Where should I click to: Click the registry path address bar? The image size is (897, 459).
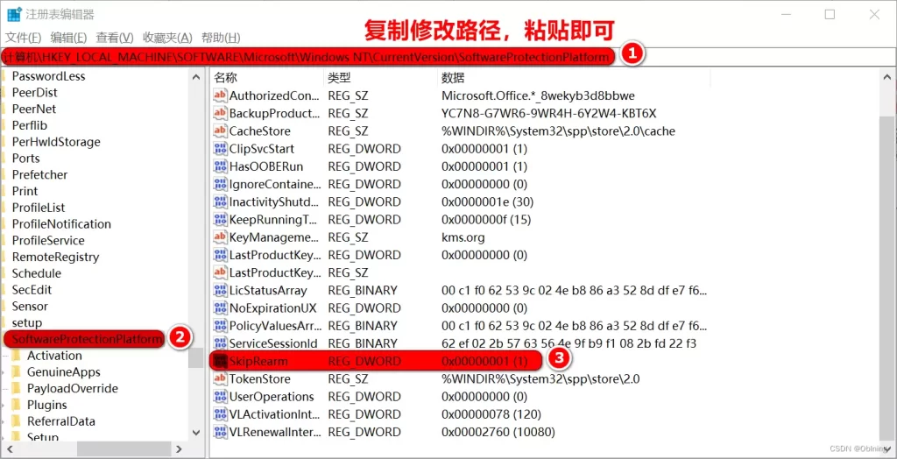pos(307,57)
